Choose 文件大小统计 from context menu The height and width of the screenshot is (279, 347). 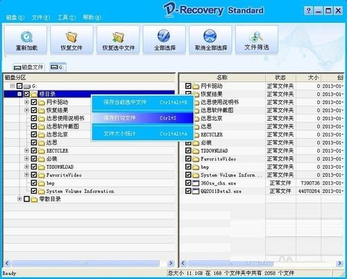143,134
